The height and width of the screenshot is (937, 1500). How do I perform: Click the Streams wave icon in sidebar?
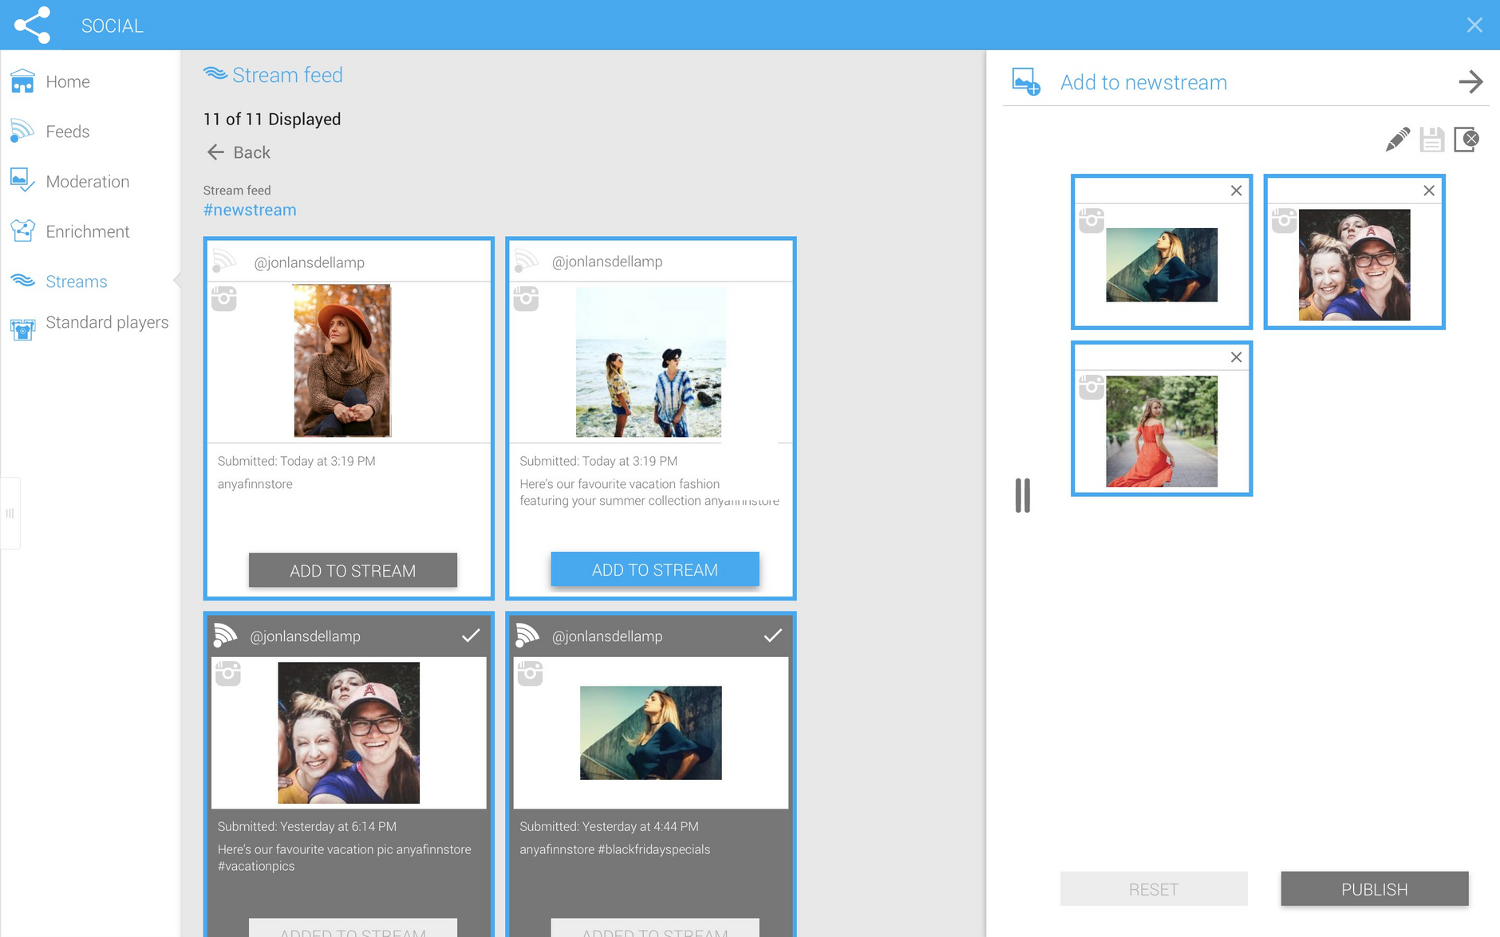tap(22, 281)
